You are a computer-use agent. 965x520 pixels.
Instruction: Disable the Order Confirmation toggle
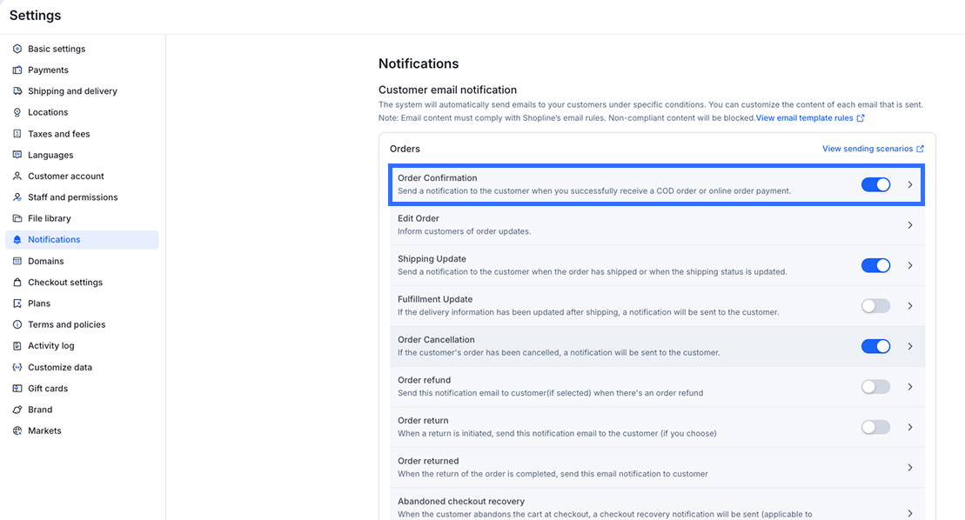click(875, 184)
